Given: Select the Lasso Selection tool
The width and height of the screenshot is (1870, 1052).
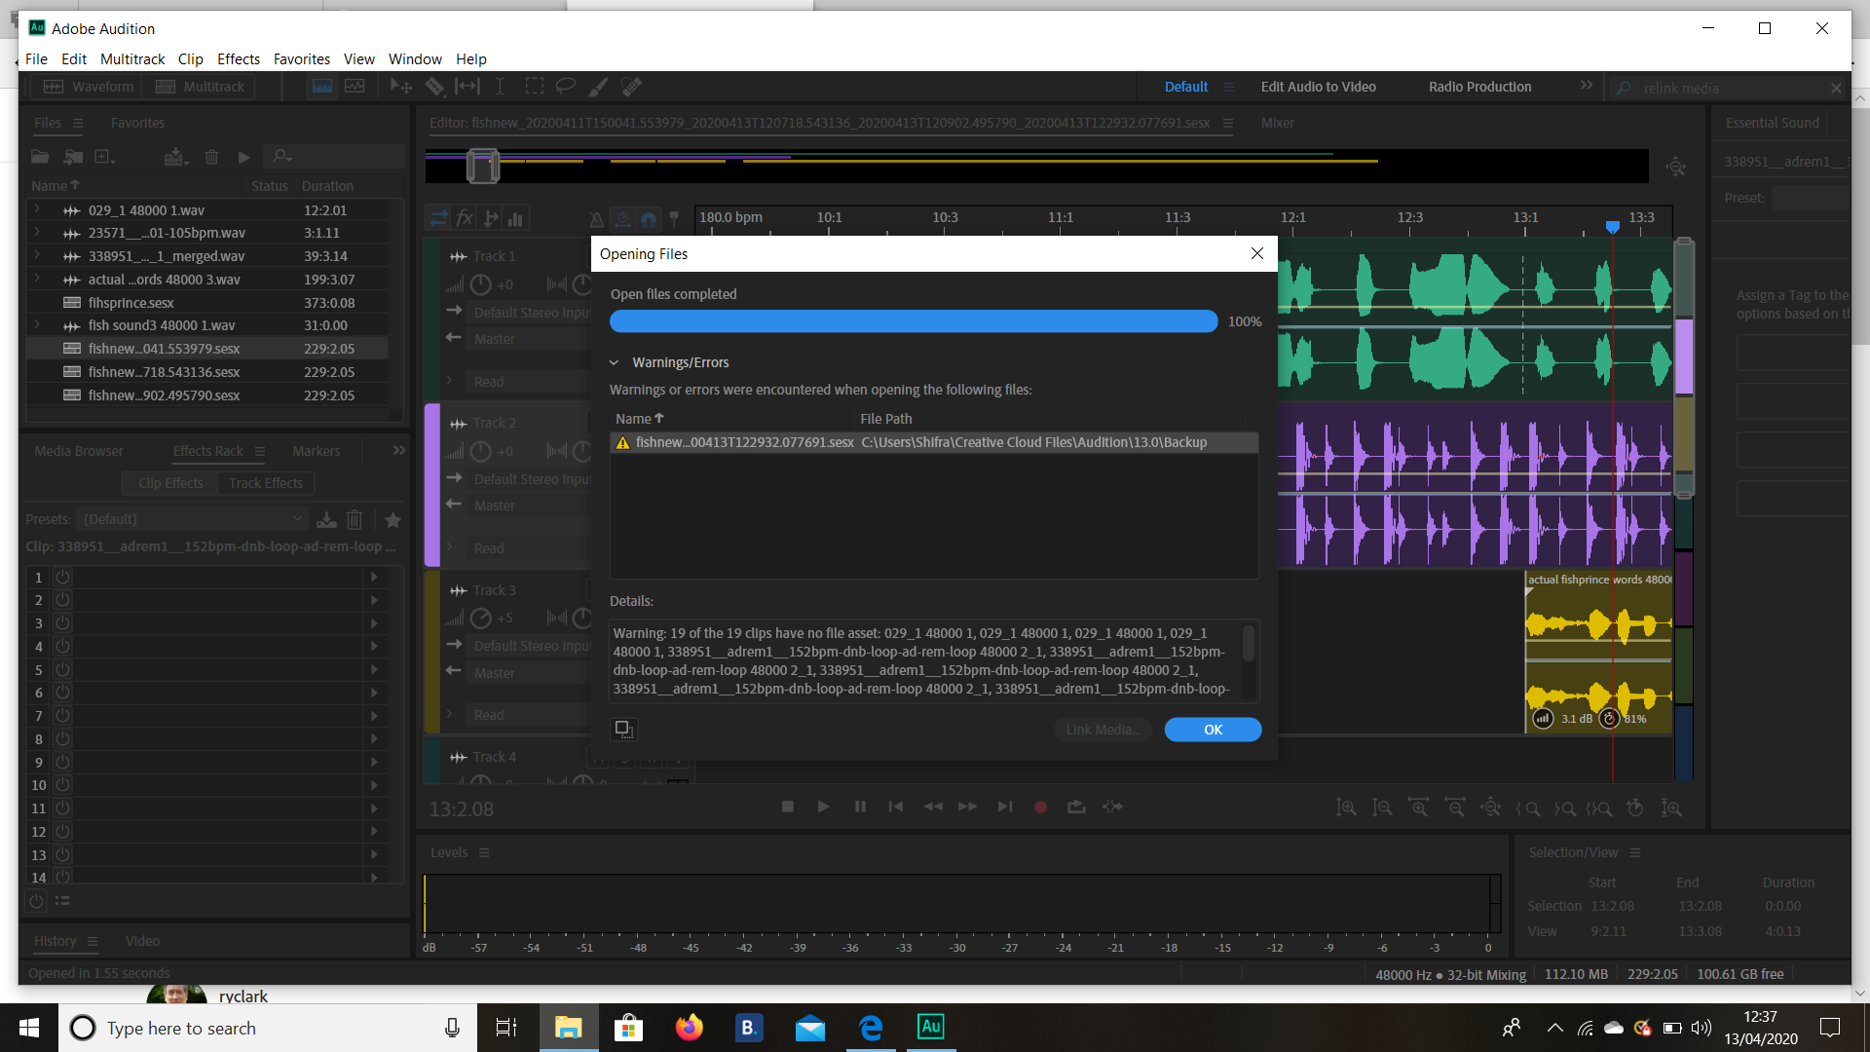Looking at the screenshot, I should click(565, 86).
